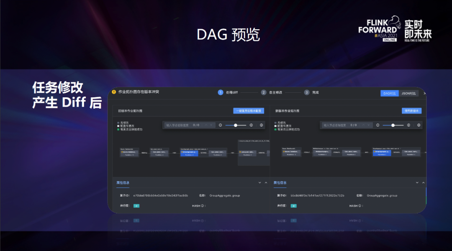The width and height of the screenshot is (452, 251).
Task: Click 有更改且映射成功 legend in new version panel
Action: pyautogui.click(x=287, y=129)
